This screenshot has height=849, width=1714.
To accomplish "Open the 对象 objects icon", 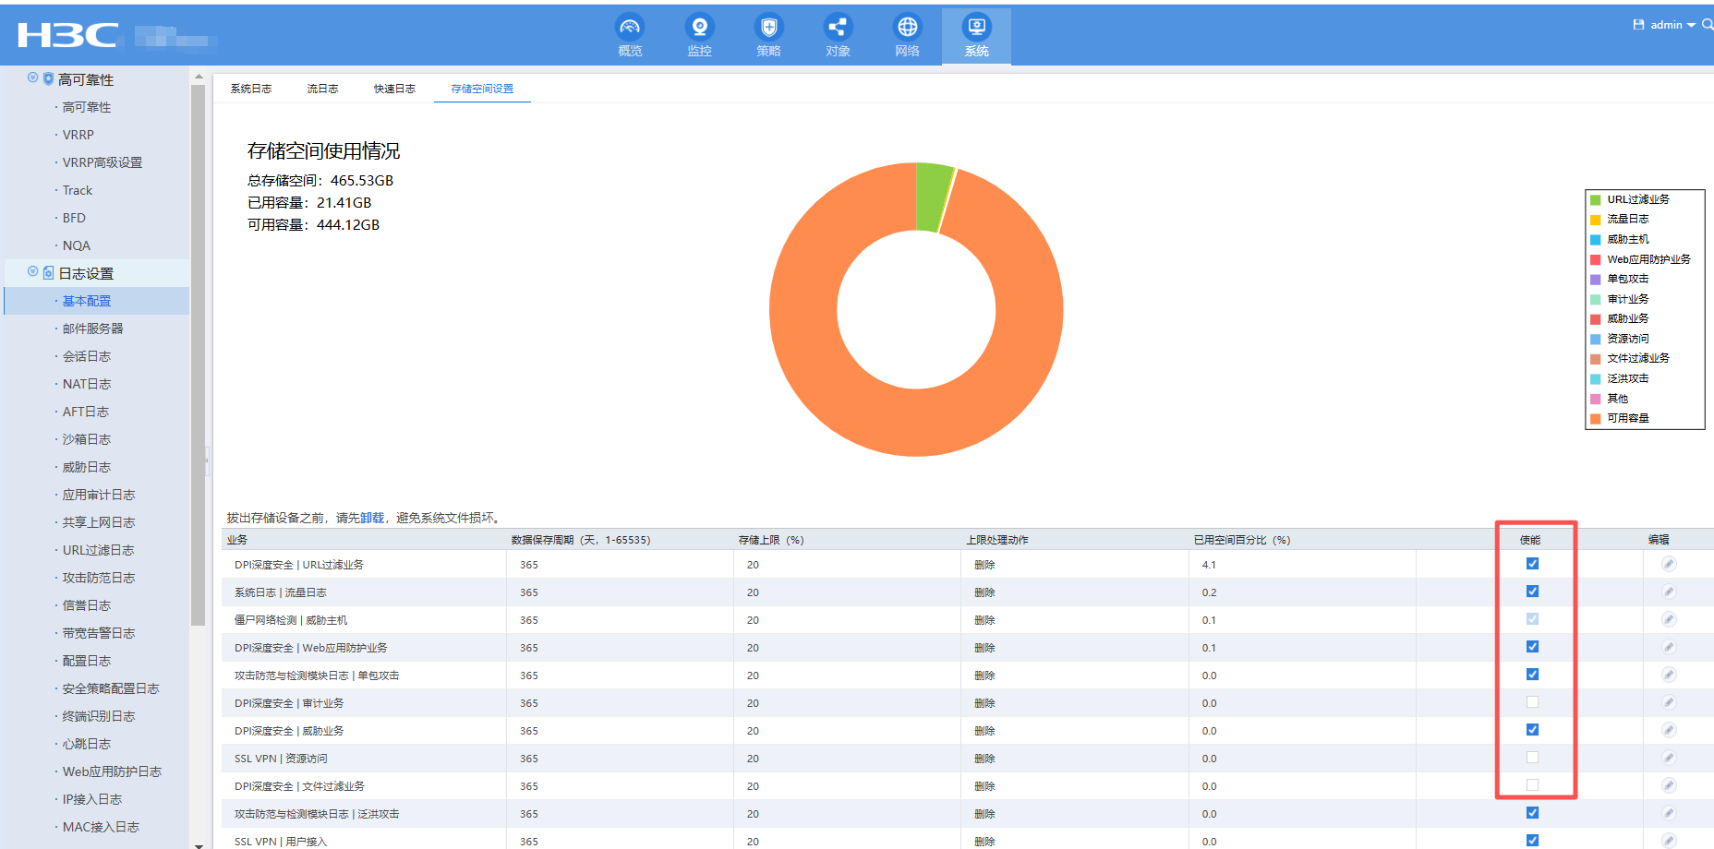I will coord(838,28).
